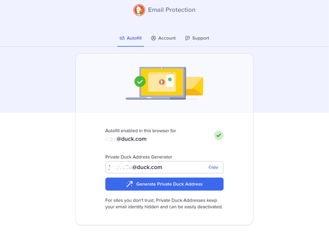
Task: Click inside the Private Duck Address field
Action: click(156, 167)
